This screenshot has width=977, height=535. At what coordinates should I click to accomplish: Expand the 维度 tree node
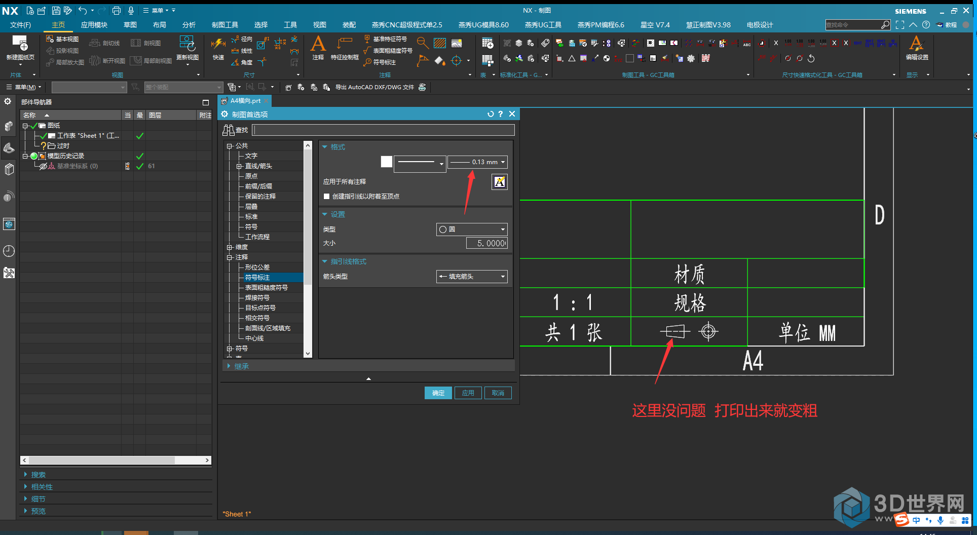(x=230, y=247)
